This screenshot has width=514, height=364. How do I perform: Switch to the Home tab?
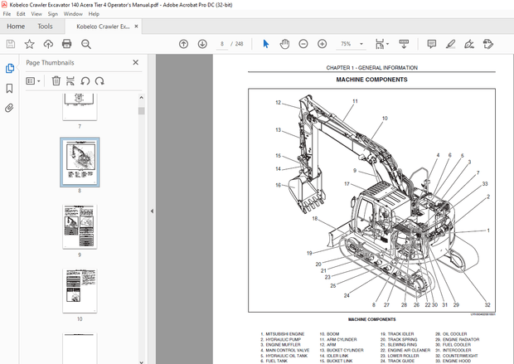16,27
